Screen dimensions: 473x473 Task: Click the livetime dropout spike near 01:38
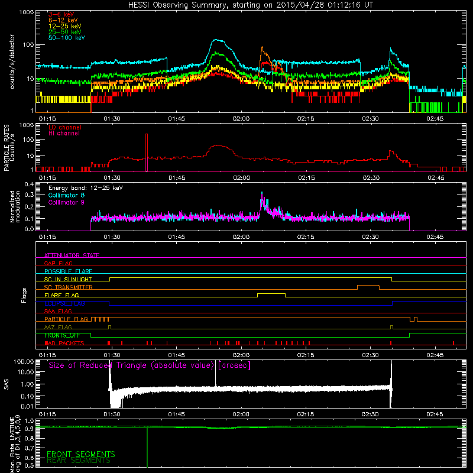[x=147, y=447]
